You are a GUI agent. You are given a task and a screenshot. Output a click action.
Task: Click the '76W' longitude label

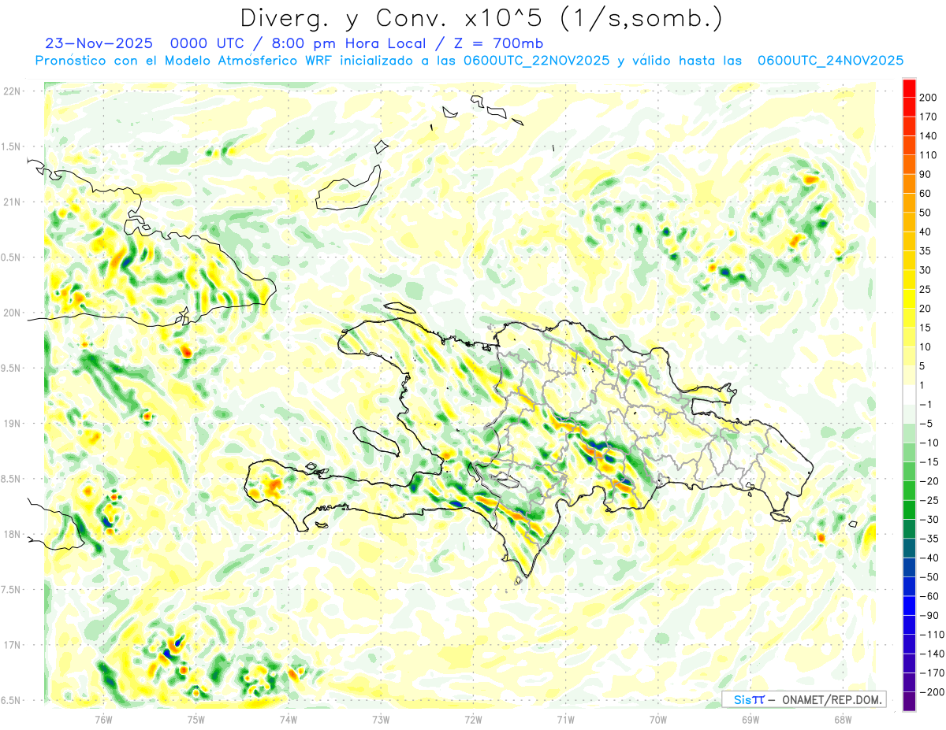(103, 719)
